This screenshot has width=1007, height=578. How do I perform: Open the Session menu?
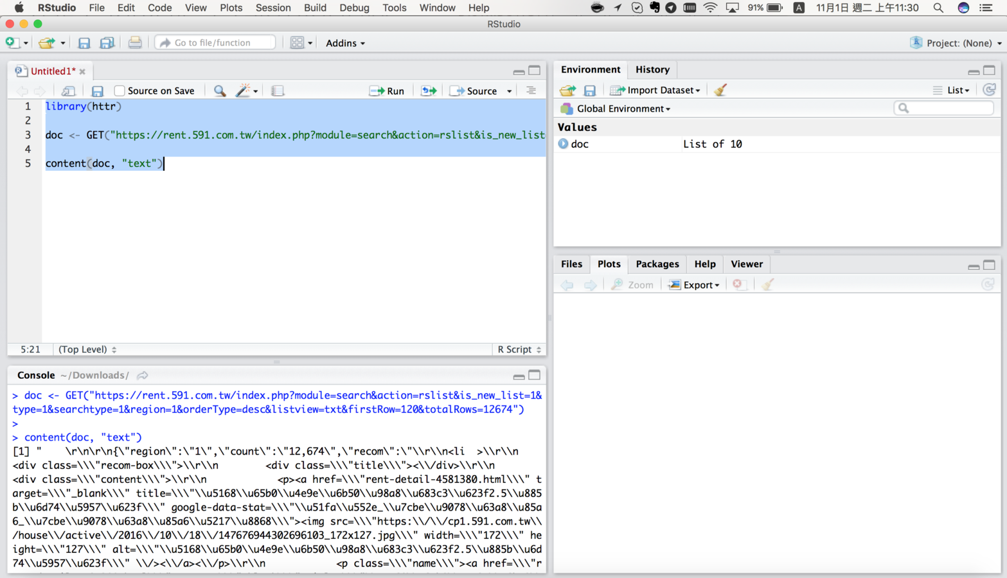pyautogui.click(x=273, y=8)
